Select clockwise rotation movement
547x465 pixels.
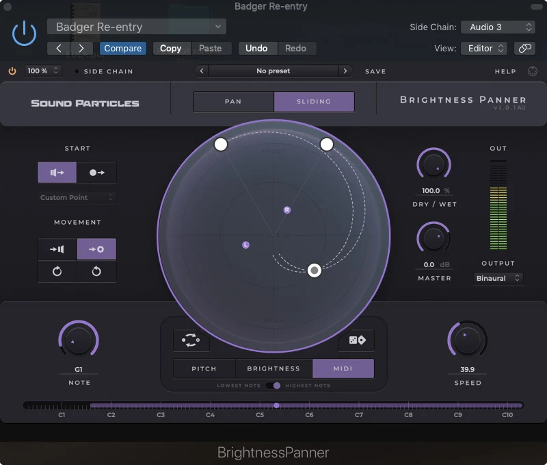(57, 271)
